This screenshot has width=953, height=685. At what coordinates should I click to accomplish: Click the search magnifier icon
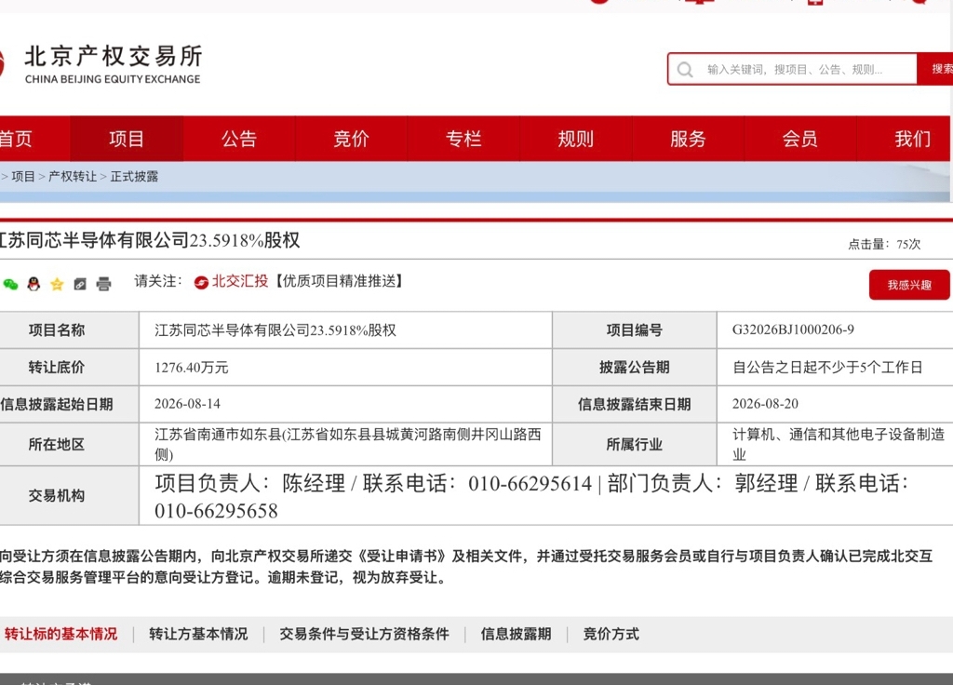coord(685,69)
